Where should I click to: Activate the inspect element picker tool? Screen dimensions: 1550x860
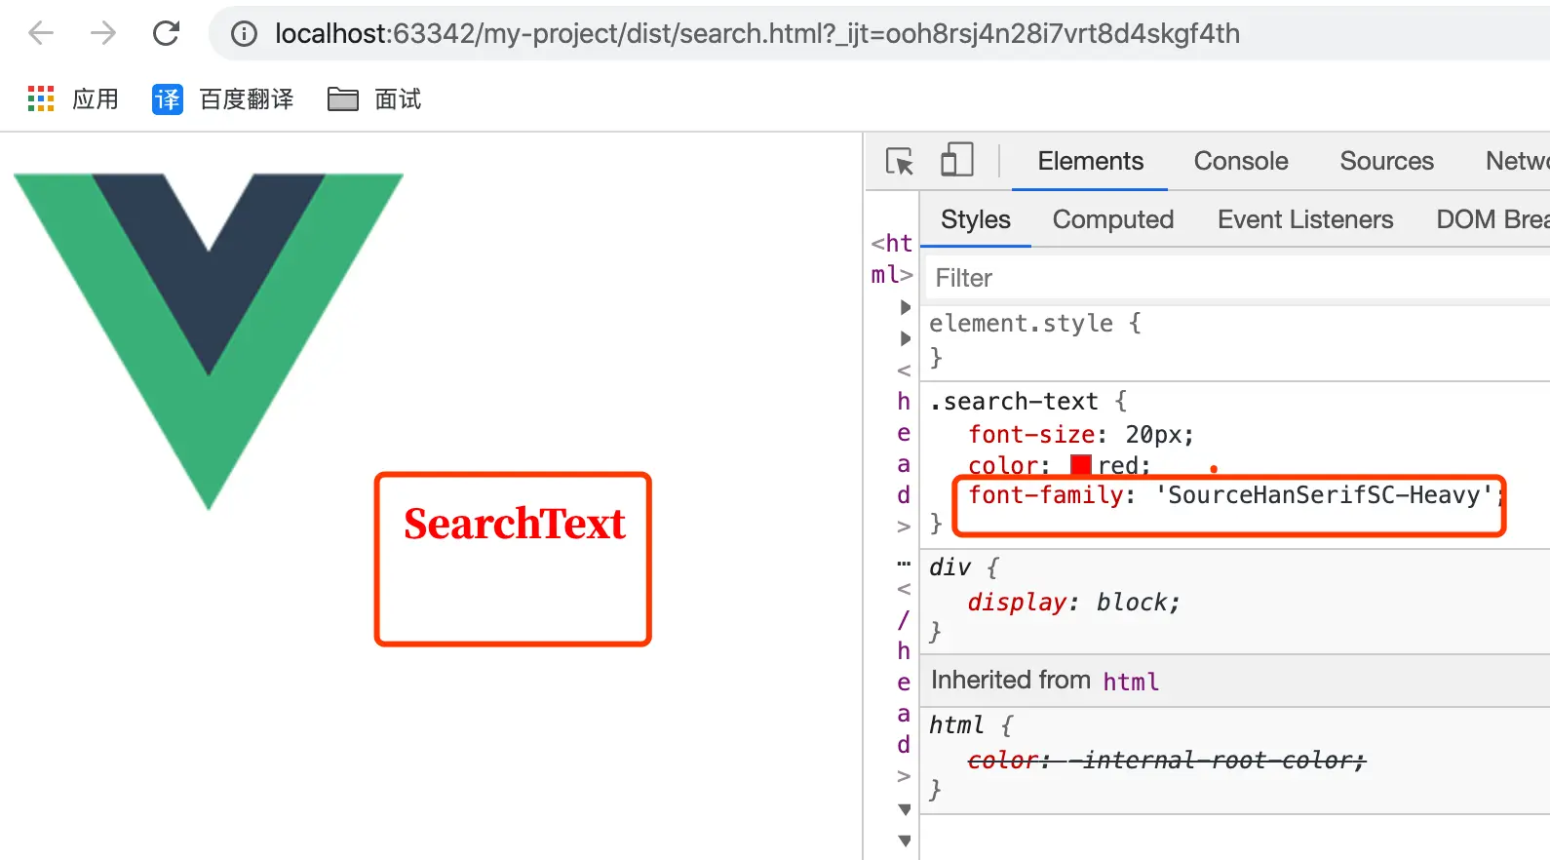900,161
